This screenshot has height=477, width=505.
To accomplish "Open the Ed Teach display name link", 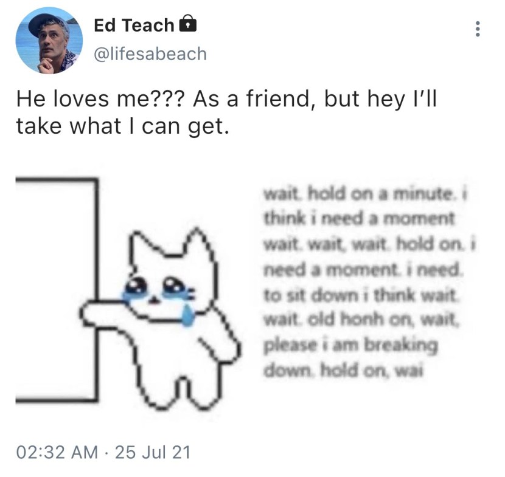I will pos(134,25).
